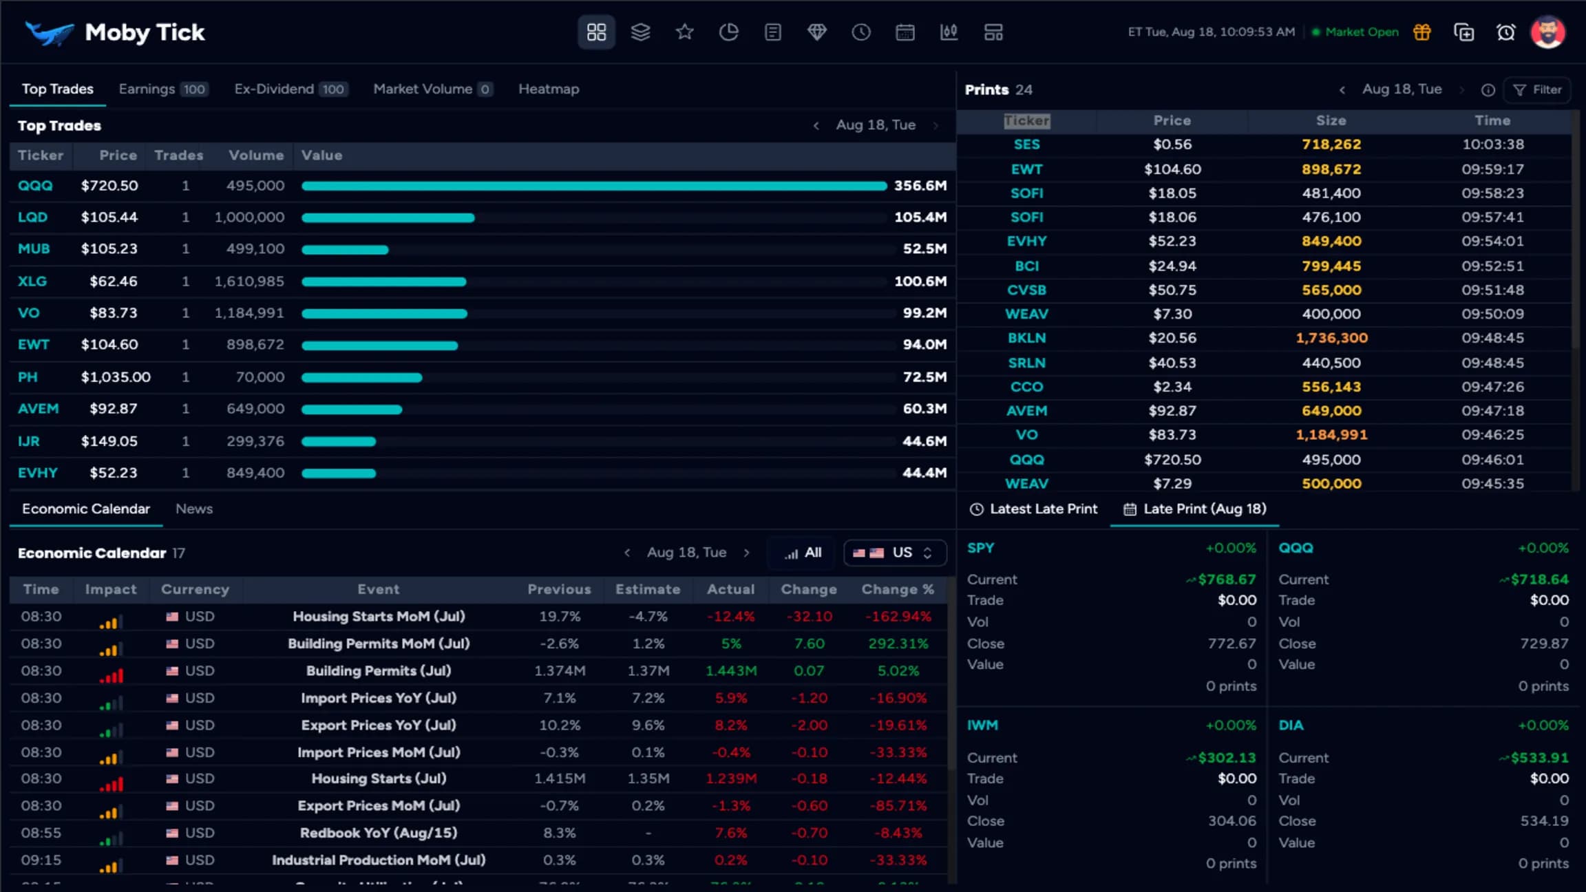Open the candlestick chart icon
The width and height of the screenshot is (1586, 892).
949,32
